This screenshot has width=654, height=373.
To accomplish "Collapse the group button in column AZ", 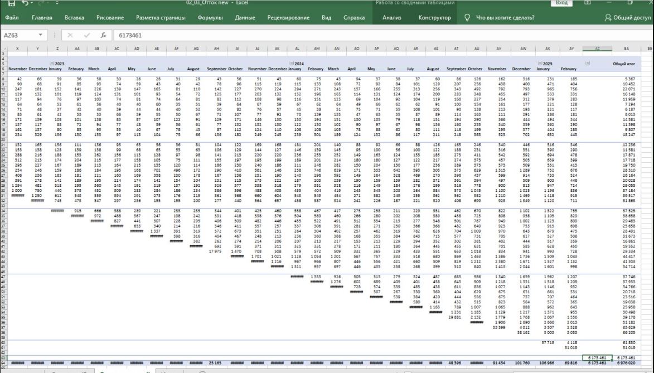I will click(x=587, y=64).
